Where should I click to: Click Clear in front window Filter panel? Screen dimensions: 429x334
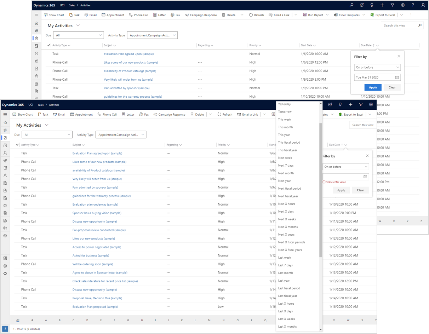(x=360, y=190)
